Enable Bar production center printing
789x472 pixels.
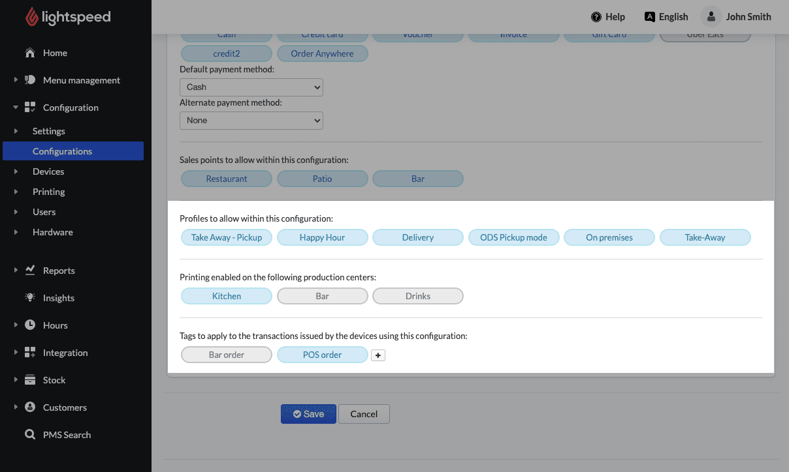322,296
